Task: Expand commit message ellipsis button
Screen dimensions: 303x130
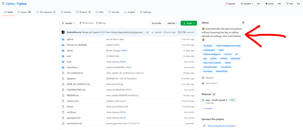Action: pyautogui.click(x=148, y=32)
